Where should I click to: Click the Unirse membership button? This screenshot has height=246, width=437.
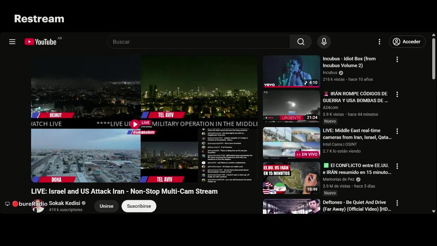click(107, 206)
